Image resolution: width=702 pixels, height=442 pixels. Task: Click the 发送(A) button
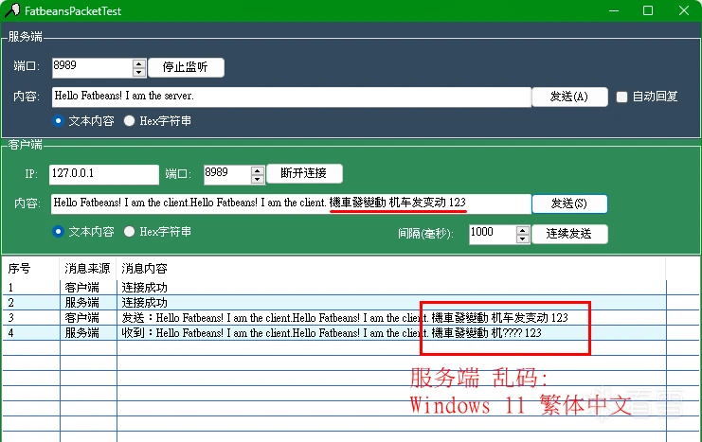(569, 97)
